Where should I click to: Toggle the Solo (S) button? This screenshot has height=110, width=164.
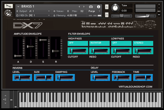[107, 7]
